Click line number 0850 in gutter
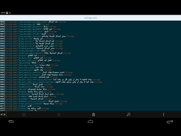Viewport: 181px width, 136px height. coord(2,56)
